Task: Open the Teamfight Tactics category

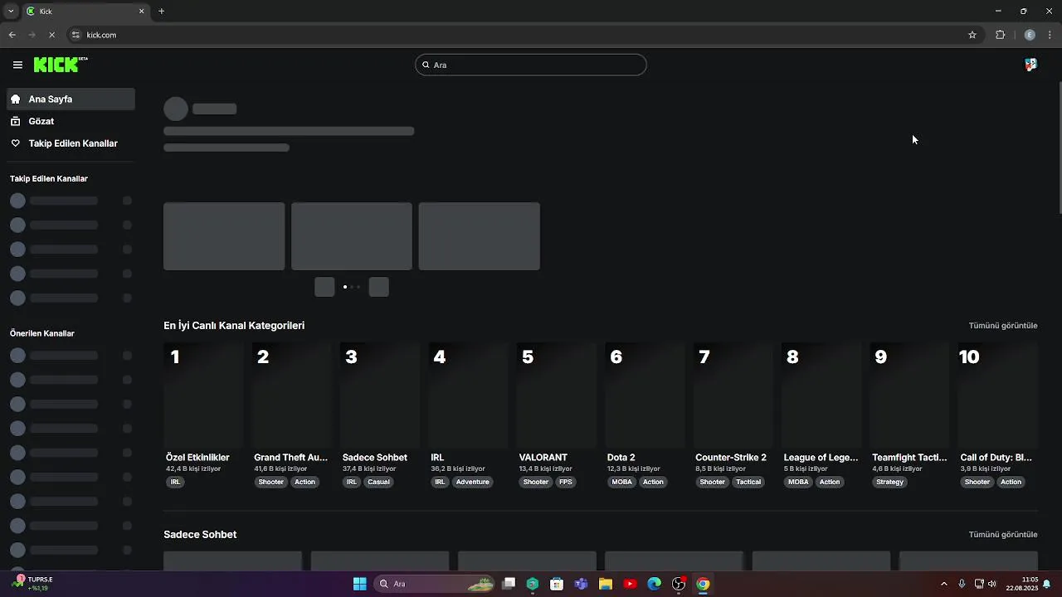Action: [x=909, y=457]
